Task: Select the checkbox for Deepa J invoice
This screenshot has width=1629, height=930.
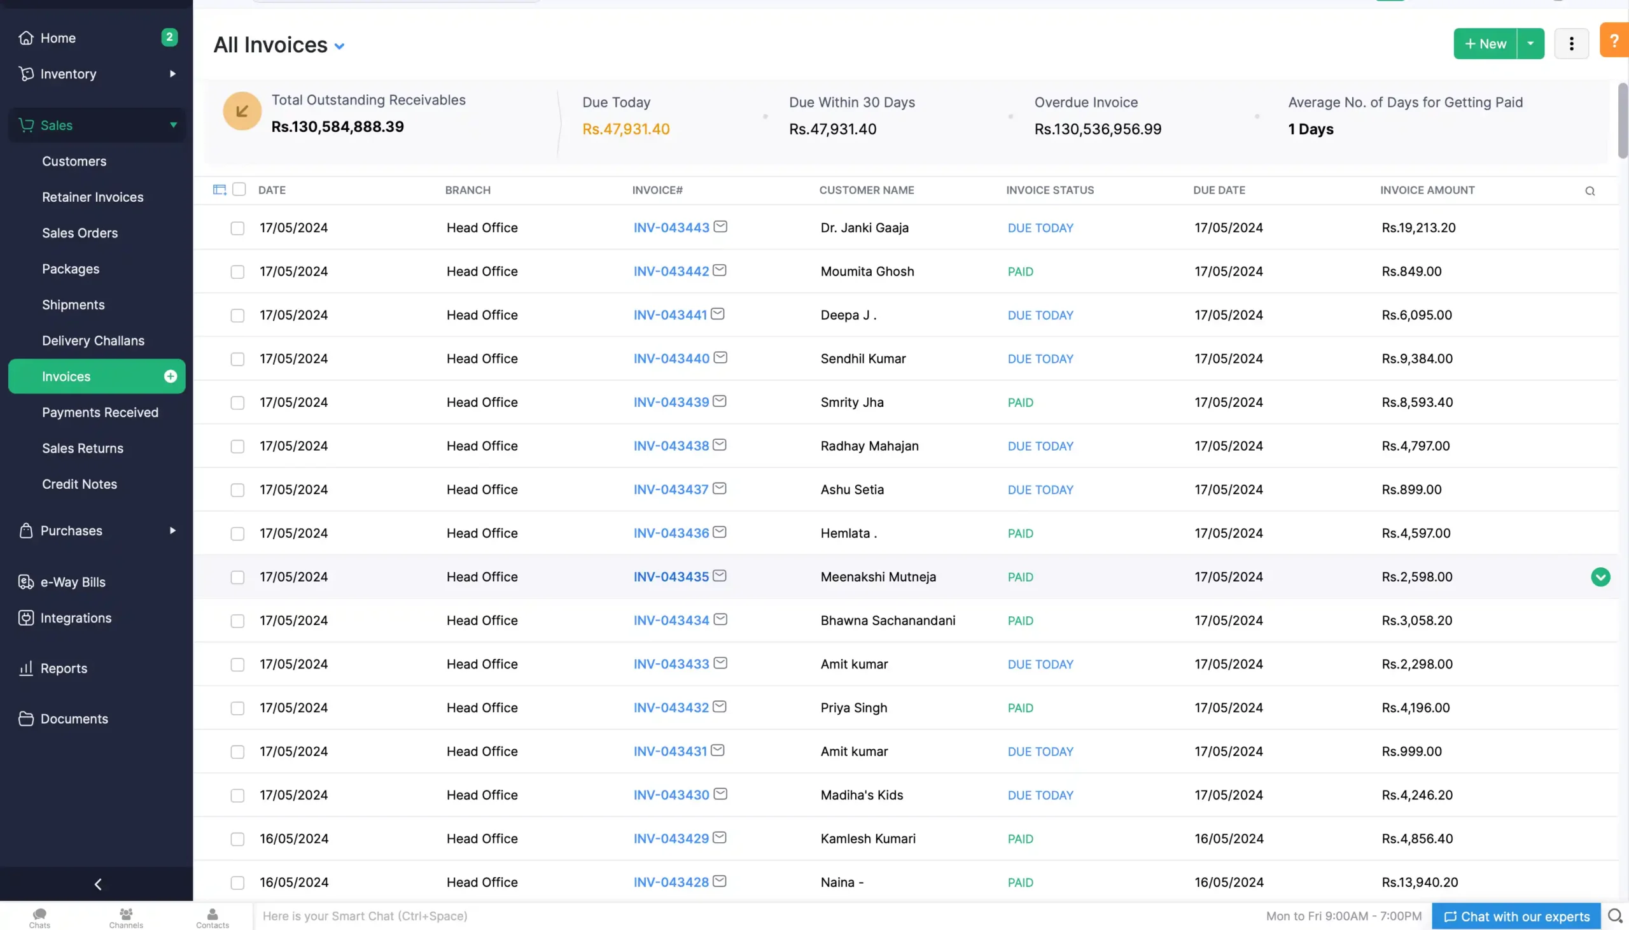Action: [x=237, y=316]
